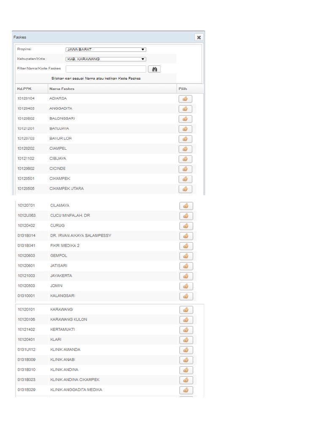
Task: Click the thumbs-up for GEMPOL
Action: (x=186, y=256)
